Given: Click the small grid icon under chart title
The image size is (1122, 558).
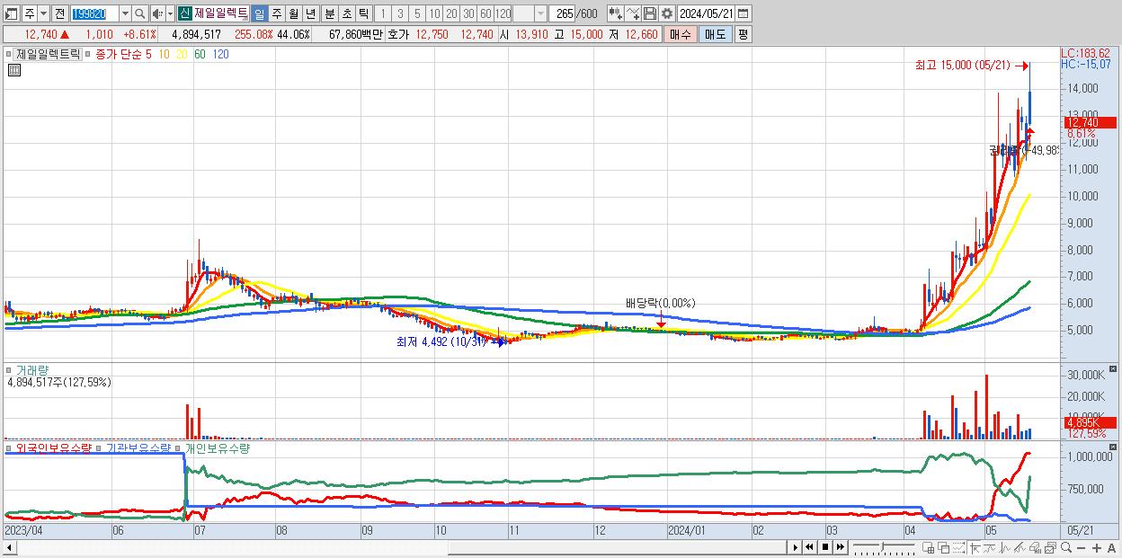Looking at the screenshot, I should (x=13, y=71).
